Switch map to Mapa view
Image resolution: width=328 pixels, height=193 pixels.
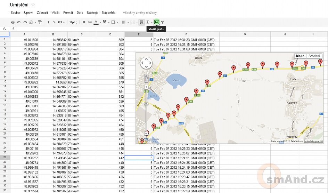pos(300,56)
